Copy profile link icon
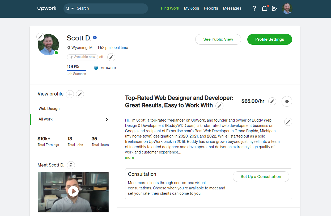 tap(287, 101)
